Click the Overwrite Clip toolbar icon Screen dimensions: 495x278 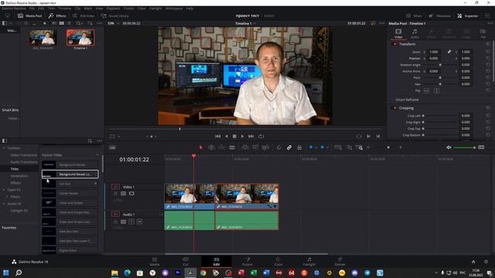coord(255,147)
